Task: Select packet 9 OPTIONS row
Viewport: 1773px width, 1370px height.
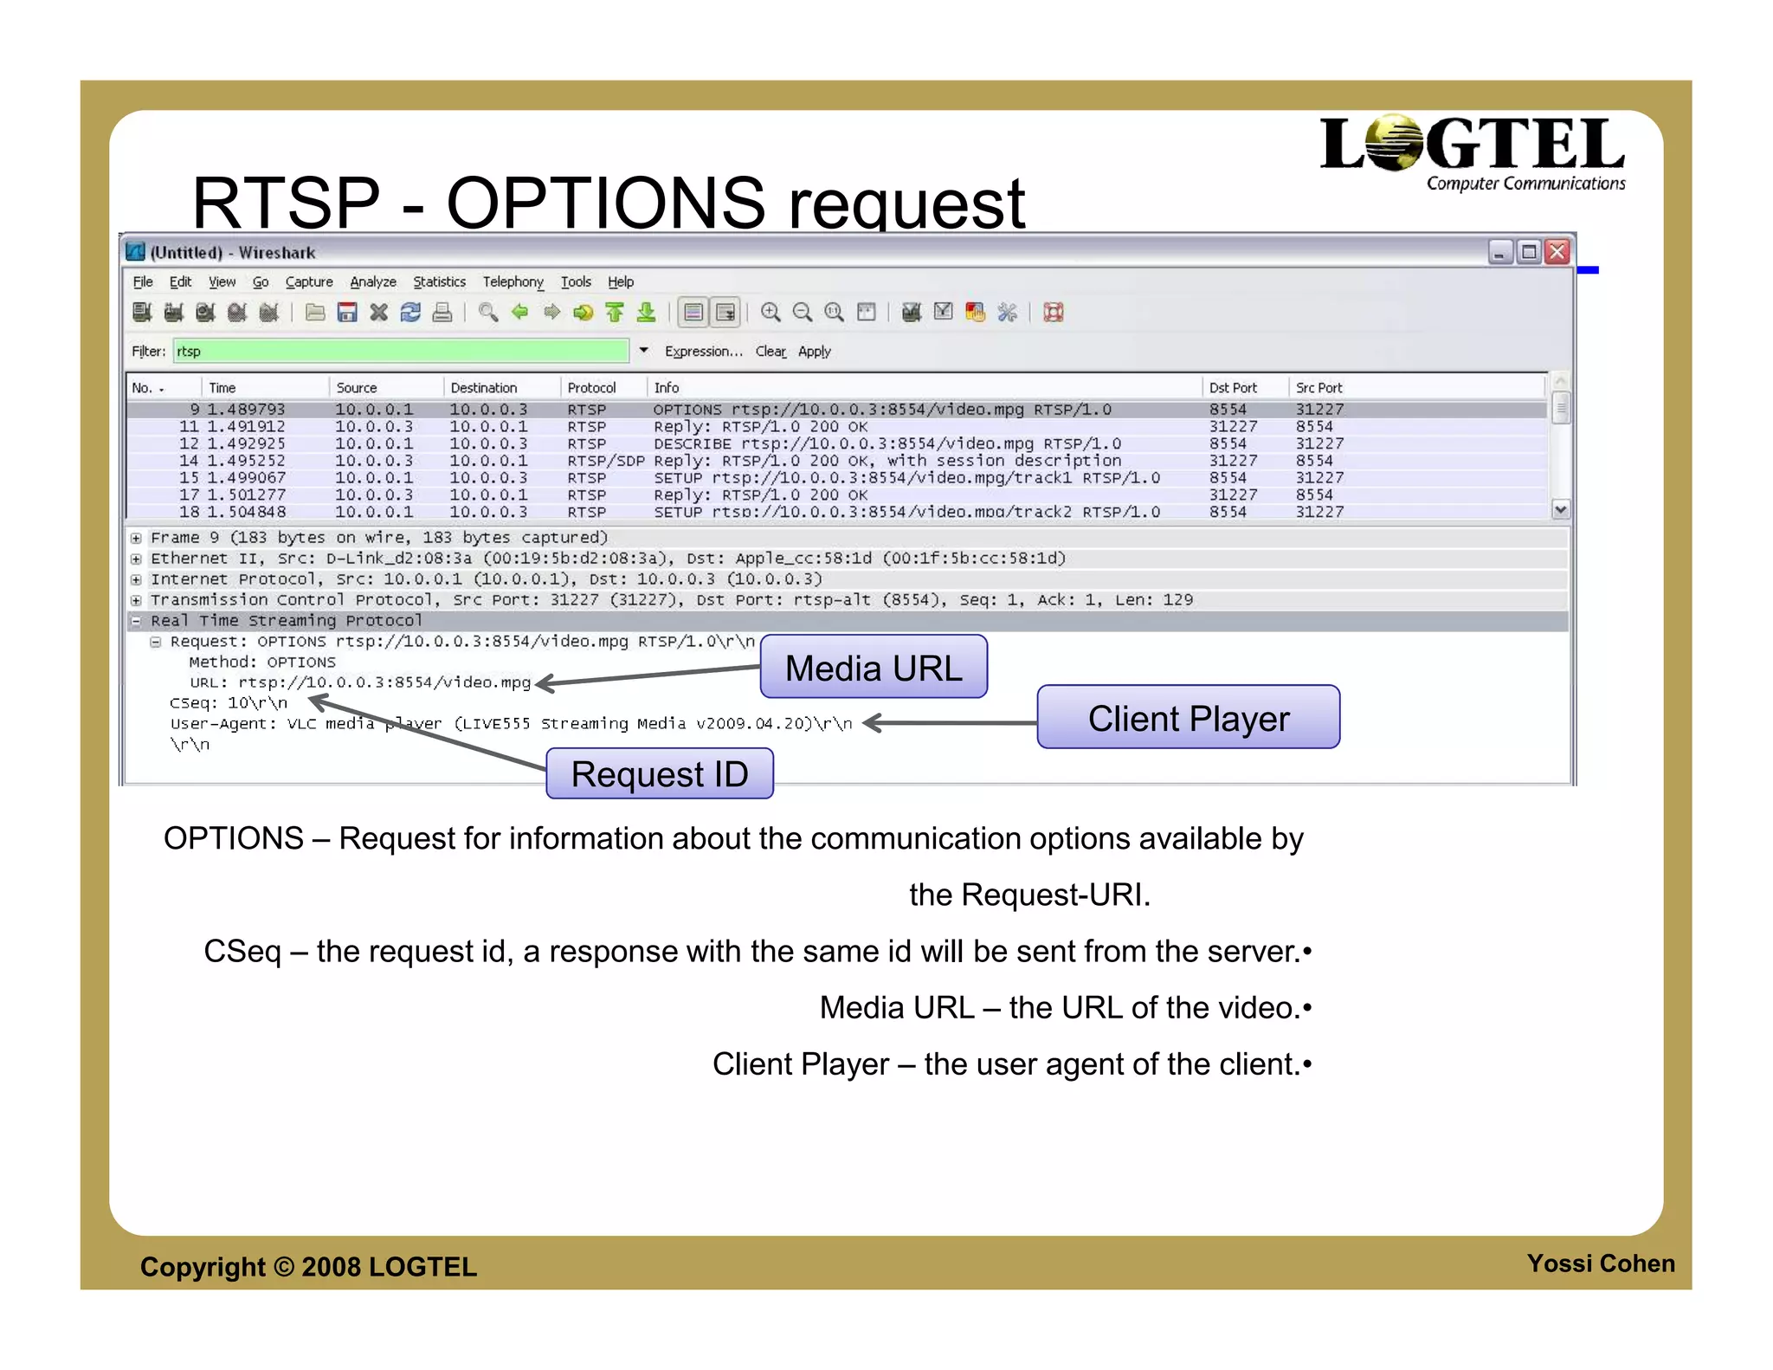Action: click(836, 410)
